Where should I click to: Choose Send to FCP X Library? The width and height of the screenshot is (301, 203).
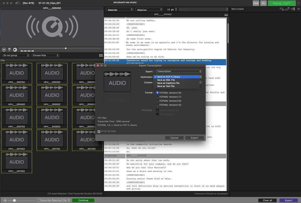(x=176, y=77)
